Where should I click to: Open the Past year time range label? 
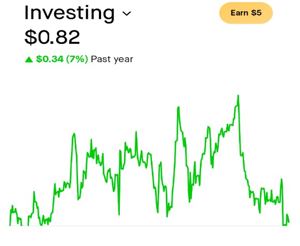(112, 59)
